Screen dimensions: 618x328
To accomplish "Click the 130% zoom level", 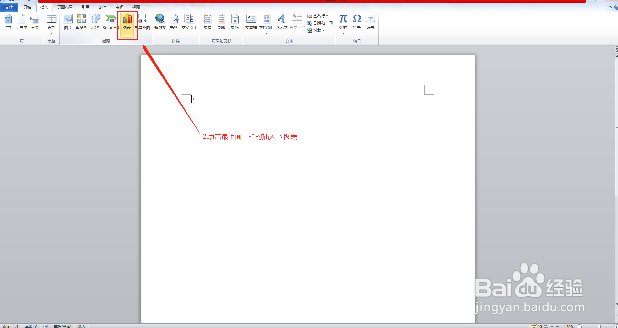I will click(x=569, y=326).
